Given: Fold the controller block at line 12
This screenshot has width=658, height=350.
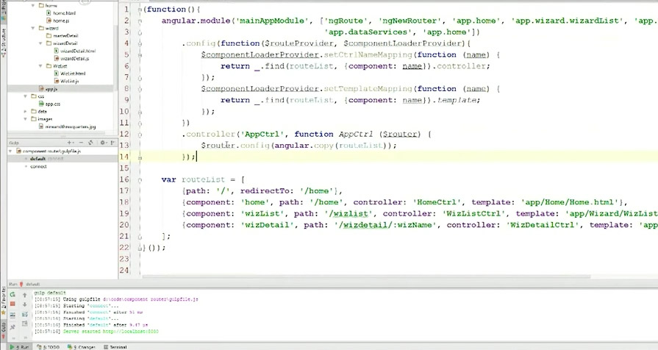Looking at the screenshot, I should (x=140, y=135).
